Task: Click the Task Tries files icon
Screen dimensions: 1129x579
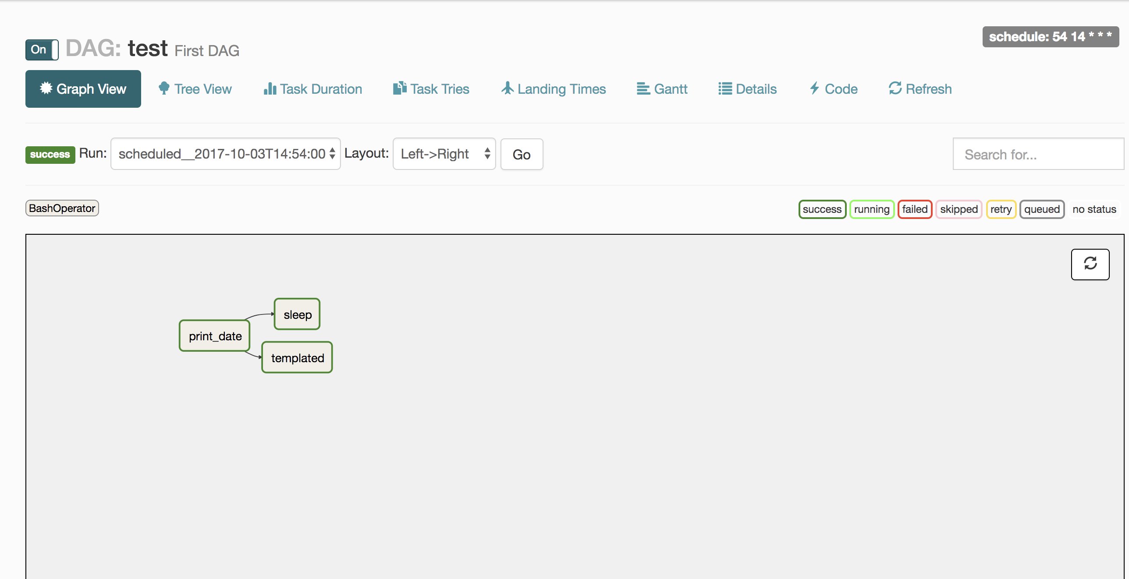Action: (399, 88)
